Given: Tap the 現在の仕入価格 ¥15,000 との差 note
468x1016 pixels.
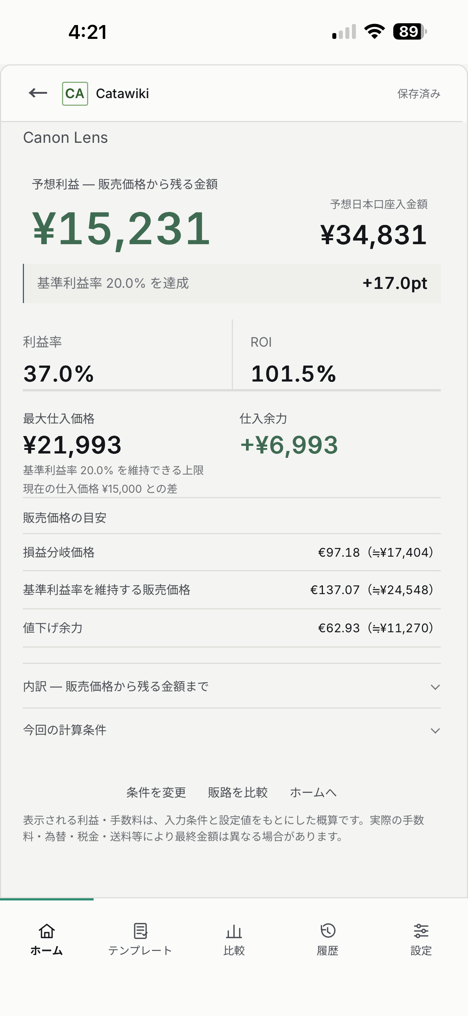Looking at the screenshot, I should (x=100, y=489).
